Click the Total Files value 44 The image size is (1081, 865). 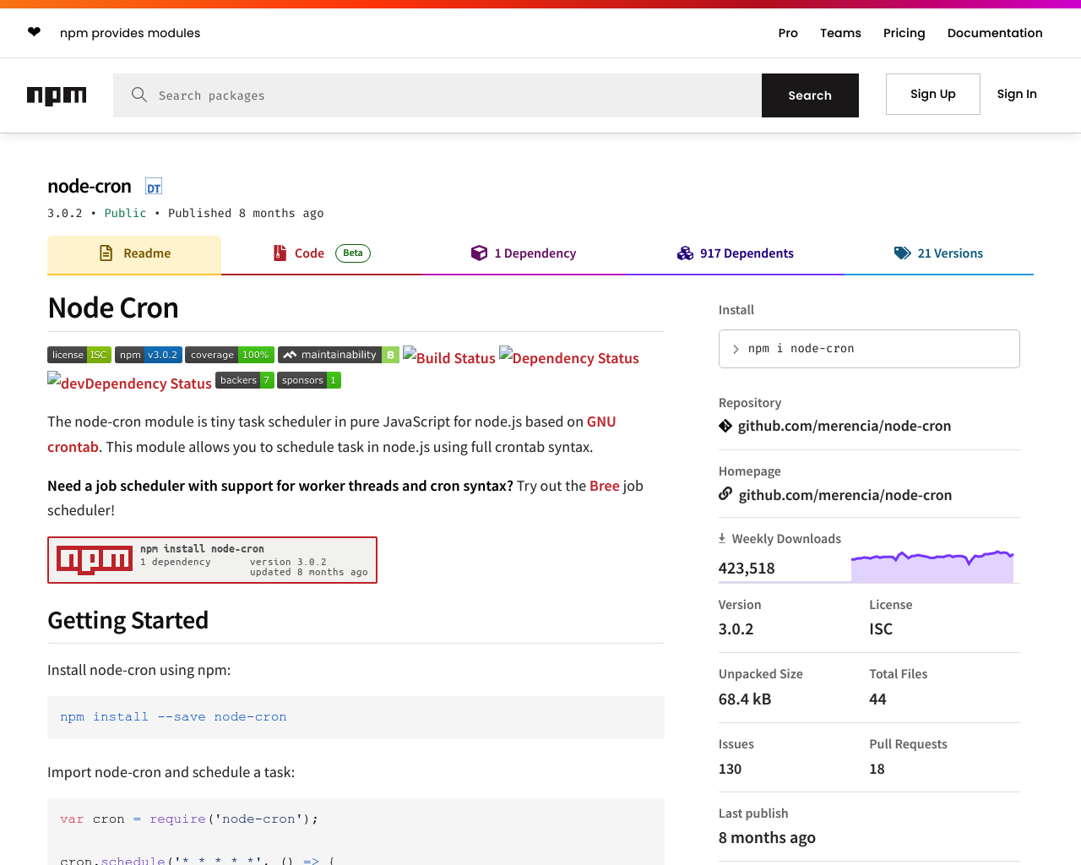pos(877,699)
